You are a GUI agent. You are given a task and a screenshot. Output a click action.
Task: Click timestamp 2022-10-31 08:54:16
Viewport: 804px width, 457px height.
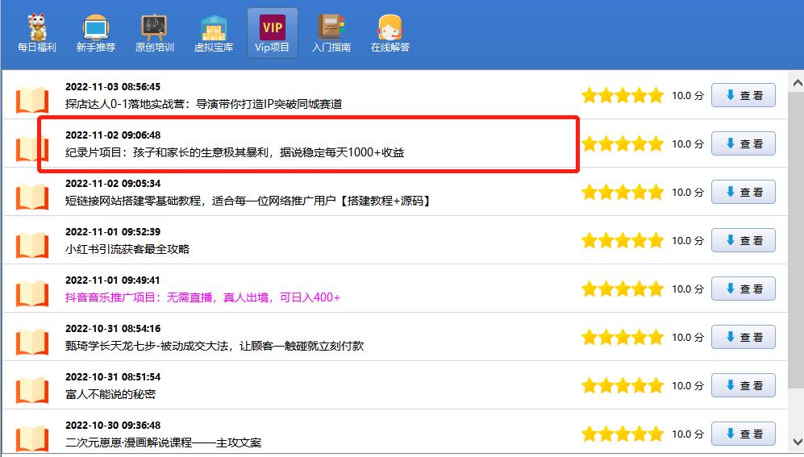tap(113, 328)
